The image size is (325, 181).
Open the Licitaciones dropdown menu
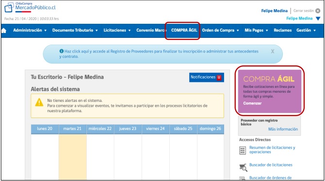pyautogui.click(x=117, y=30)
